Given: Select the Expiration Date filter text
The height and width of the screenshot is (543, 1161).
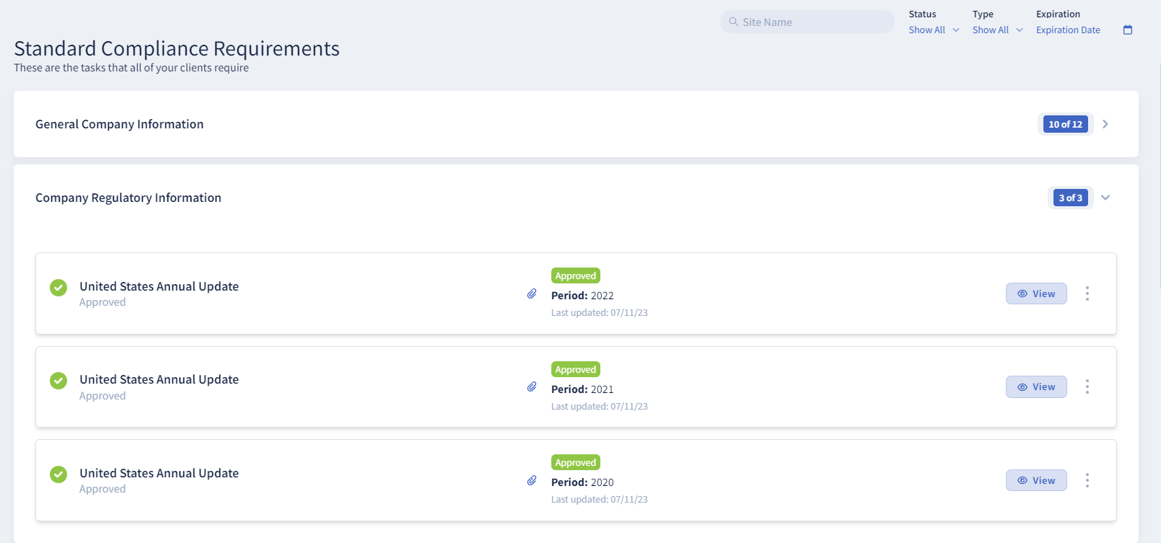Looking at the screenshot, I should point(1068,30).
